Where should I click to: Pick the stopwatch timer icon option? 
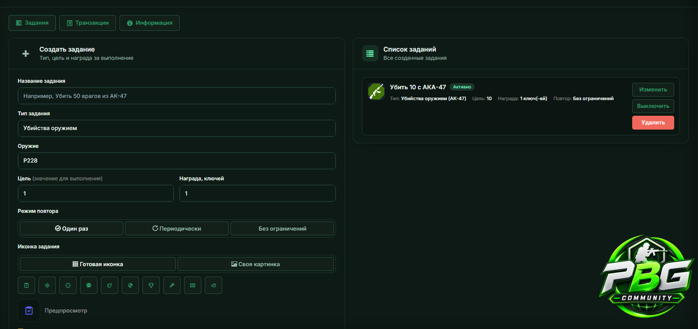(213, 285)
